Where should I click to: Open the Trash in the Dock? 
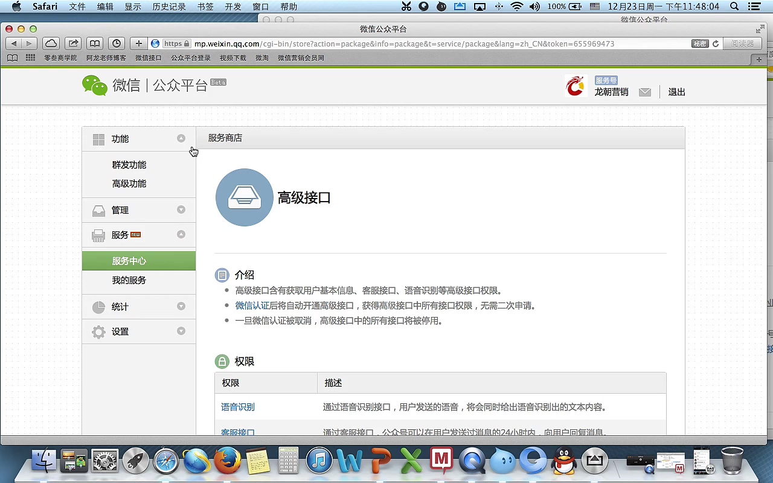[x=733, y=461]
